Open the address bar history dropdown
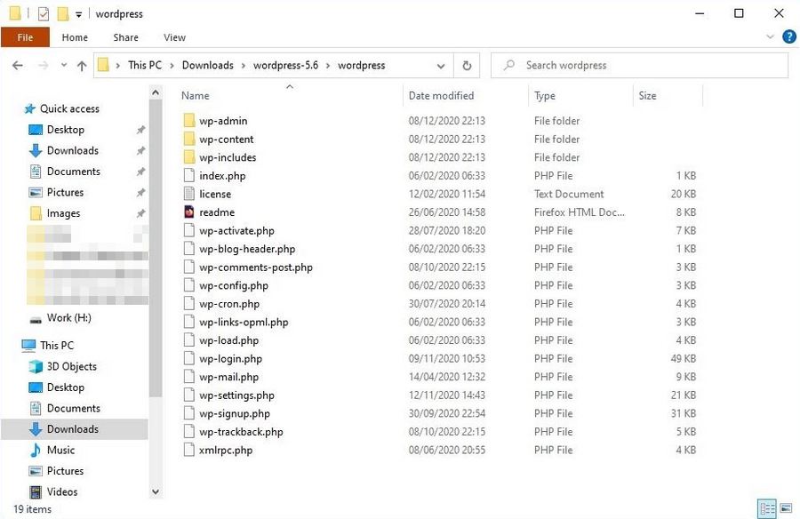 pyautogui.click(x=441, y=66)
